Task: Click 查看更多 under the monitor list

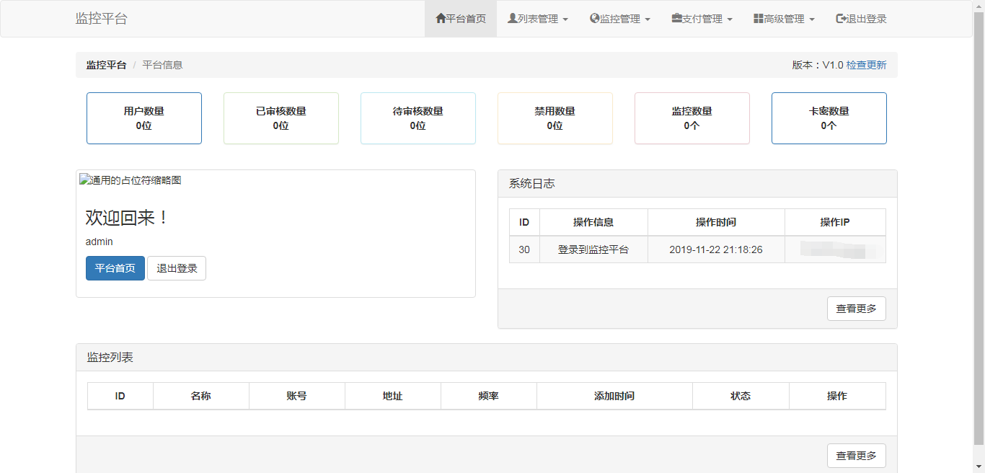Action: click(x=856, y=455)
